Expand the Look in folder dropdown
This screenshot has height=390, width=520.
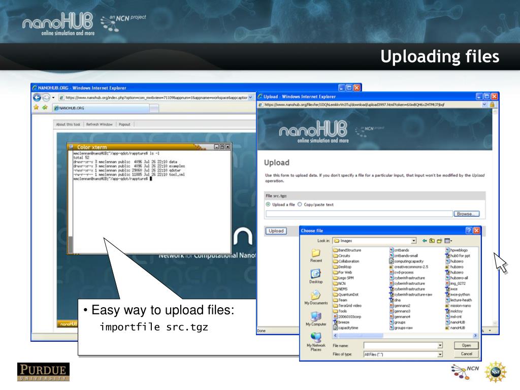pos(413,241)
